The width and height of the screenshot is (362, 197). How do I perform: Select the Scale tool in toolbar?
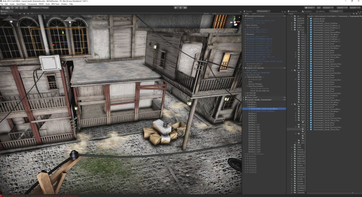point(17,8)
